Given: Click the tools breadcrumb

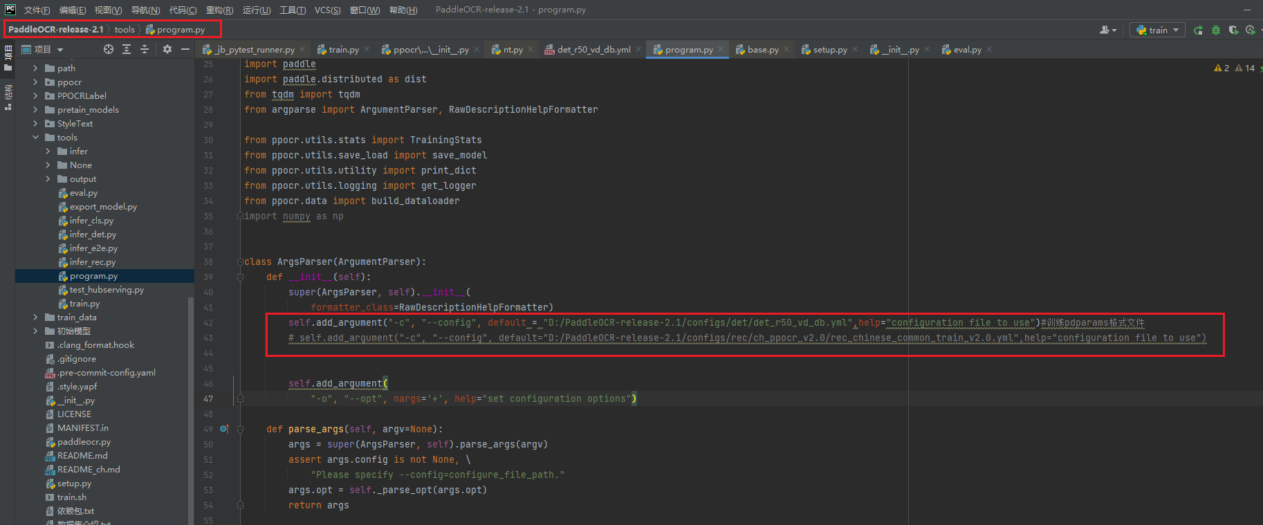Looking at the screenshot, I should pyautogui.click(x=125, y=30).
